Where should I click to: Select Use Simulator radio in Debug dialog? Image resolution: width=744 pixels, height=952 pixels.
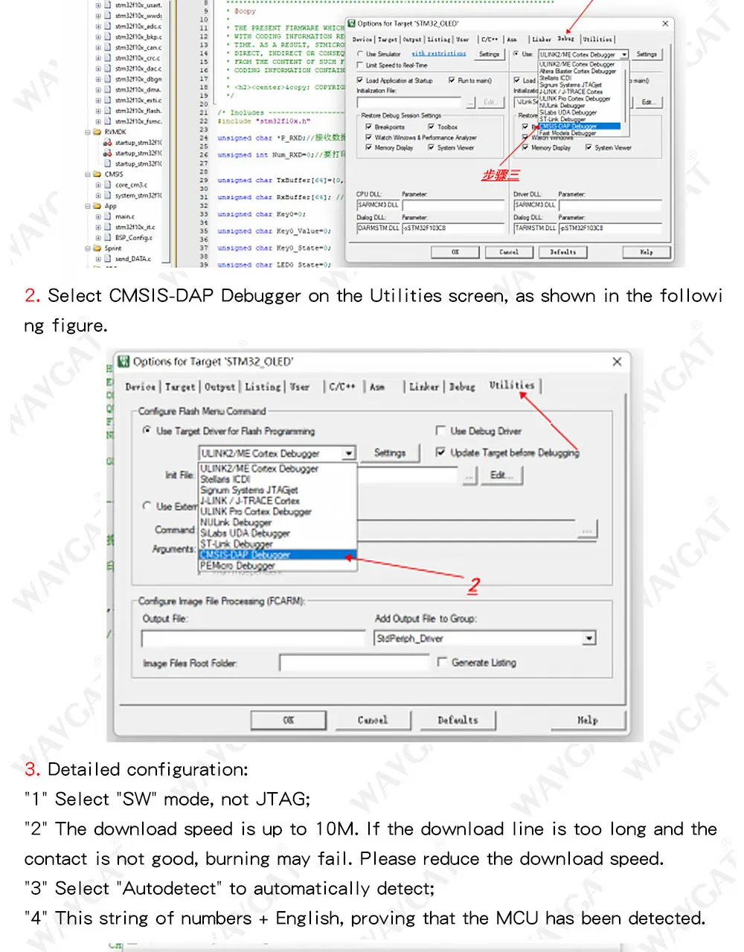360,54
